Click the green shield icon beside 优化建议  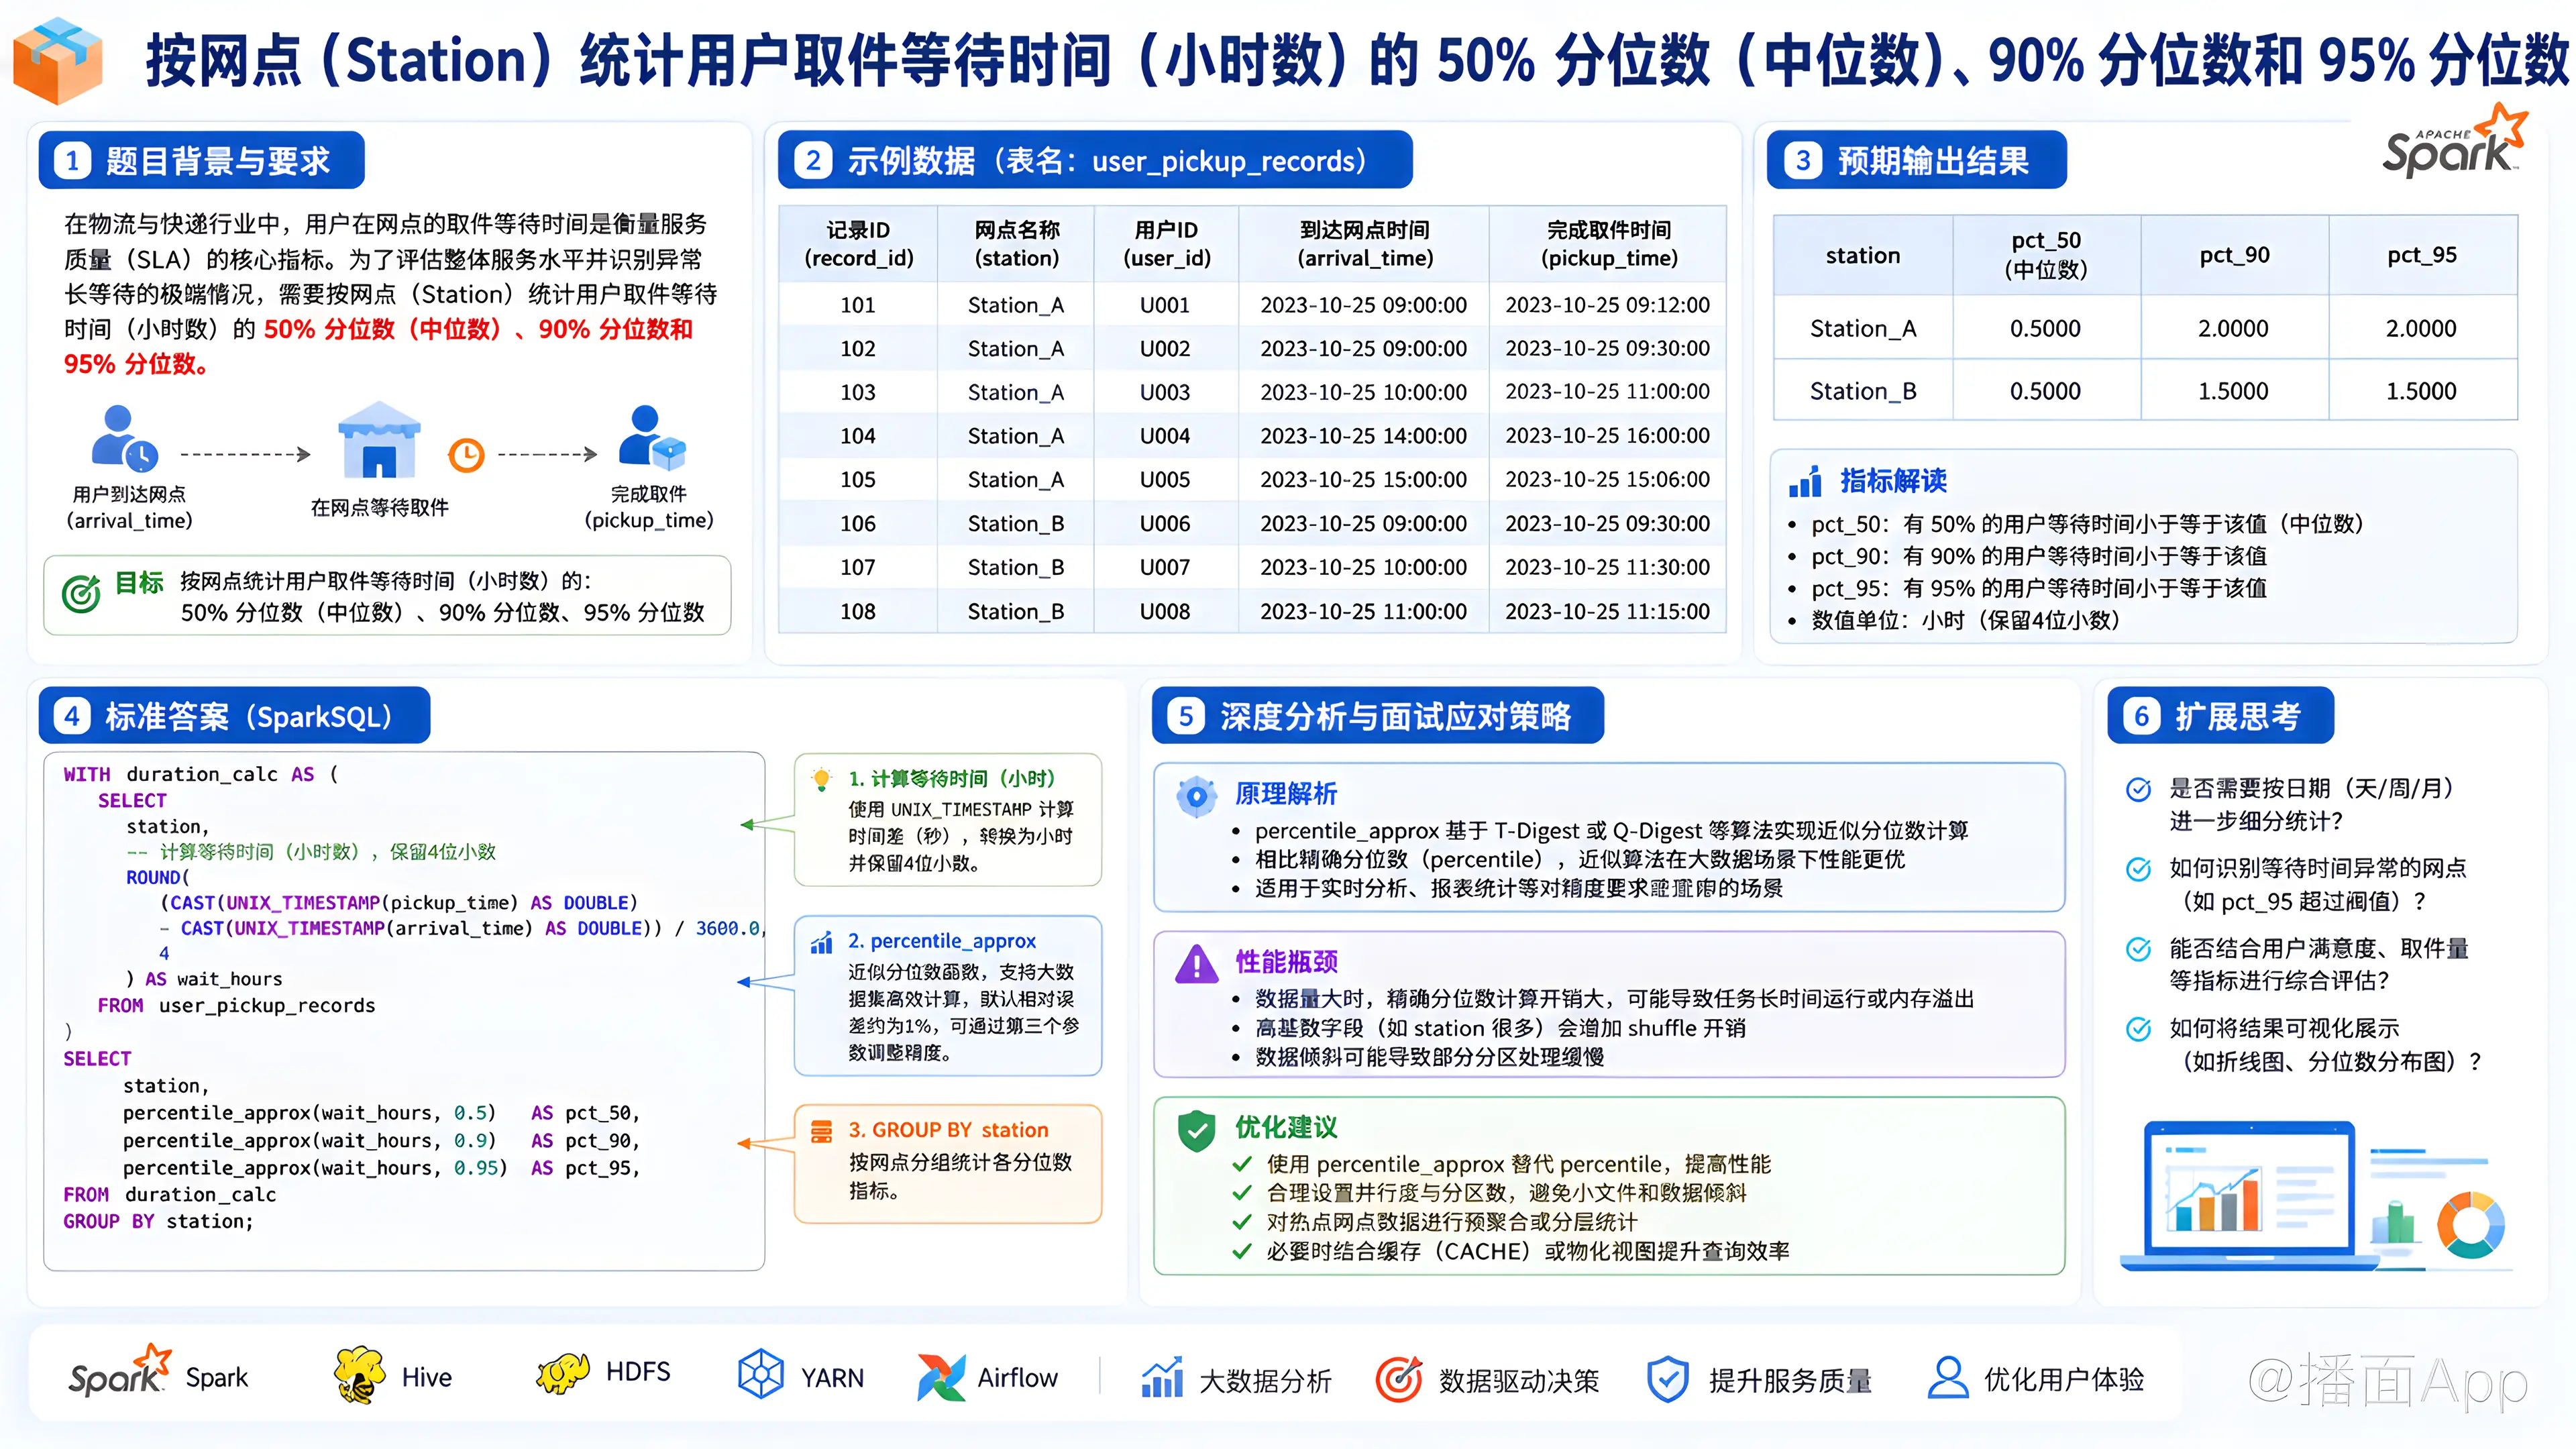point(1196,1131)
